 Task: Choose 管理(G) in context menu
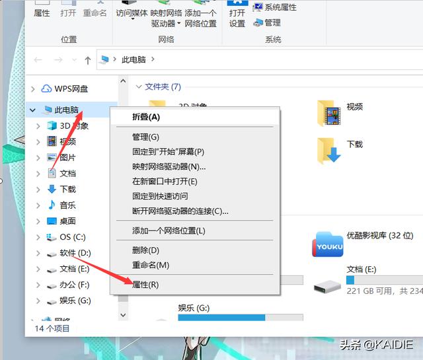[195, 137]
